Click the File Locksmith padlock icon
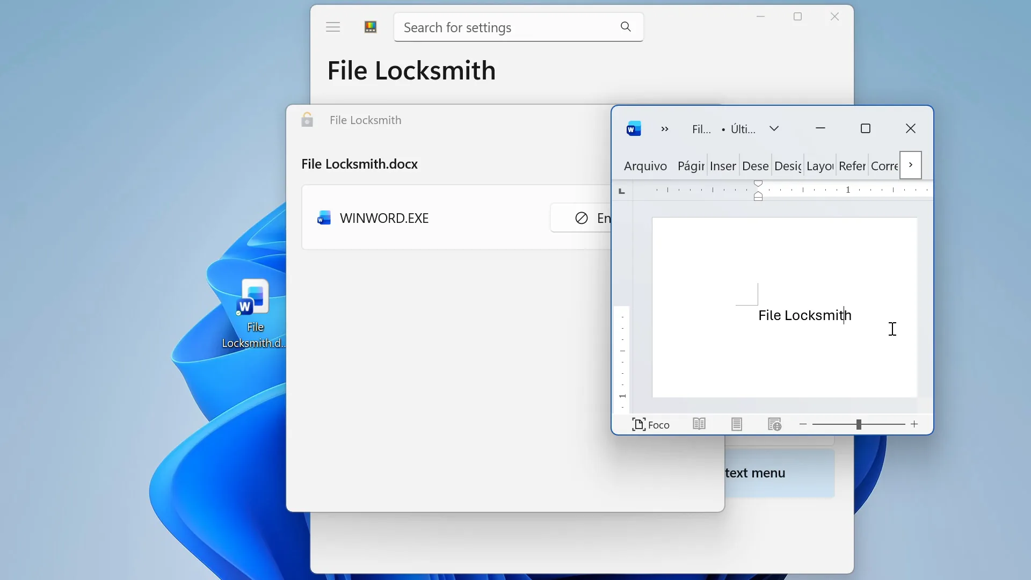The image size is (1031, 580). tap(307, 119)
